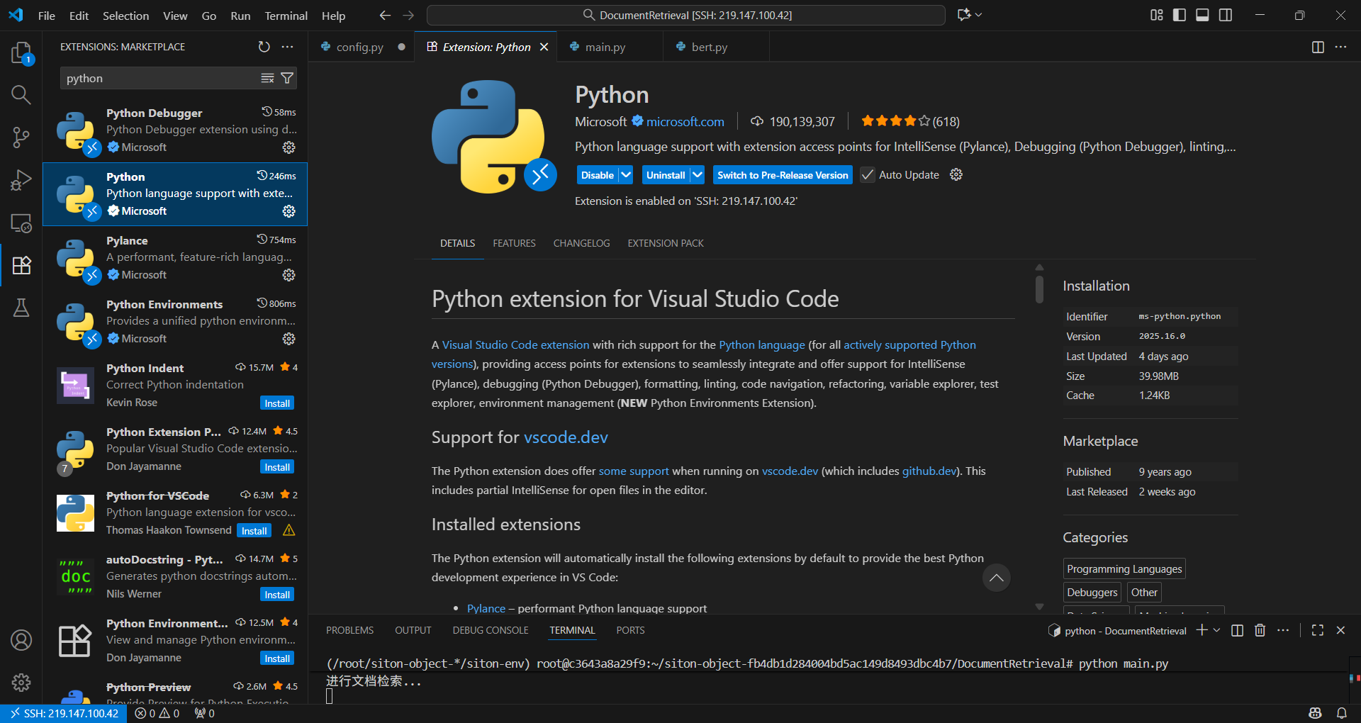Install autoDocstring extension
1361x723 pixels.
[x=277, y=594]
